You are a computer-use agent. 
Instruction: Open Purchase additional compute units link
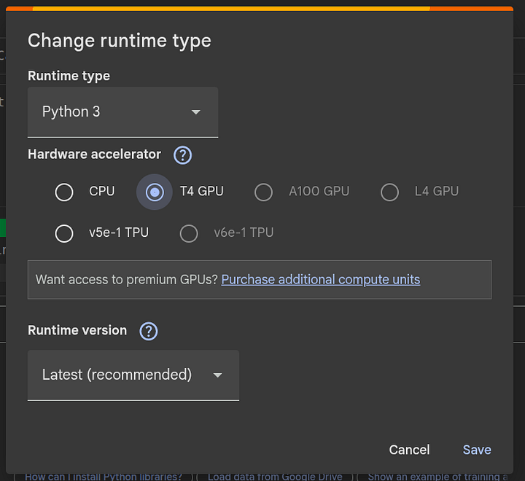pyautogui.click(x=321, y=280)
